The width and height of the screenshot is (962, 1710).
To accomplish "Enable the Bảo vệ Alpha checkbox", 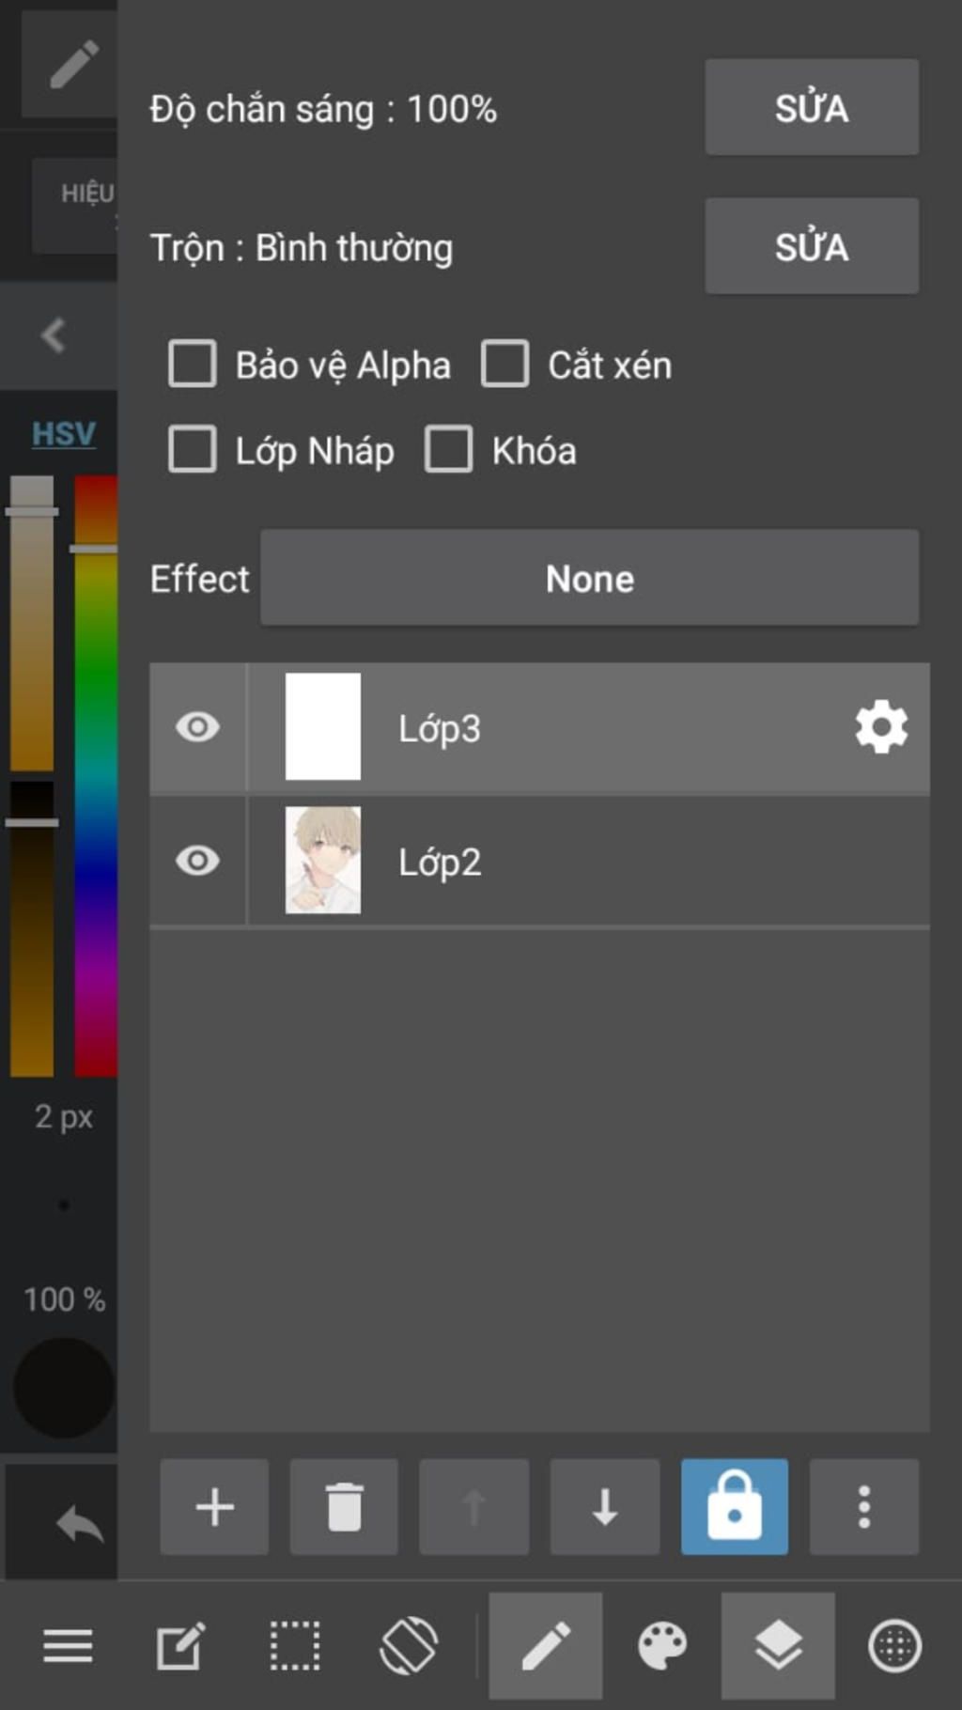I will point(193,364).
